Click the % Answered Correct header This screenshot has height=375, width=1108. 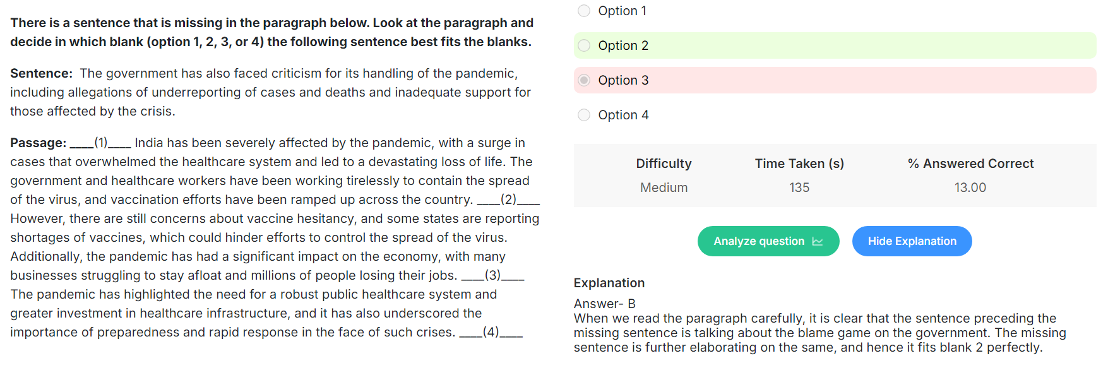point(970,164)
